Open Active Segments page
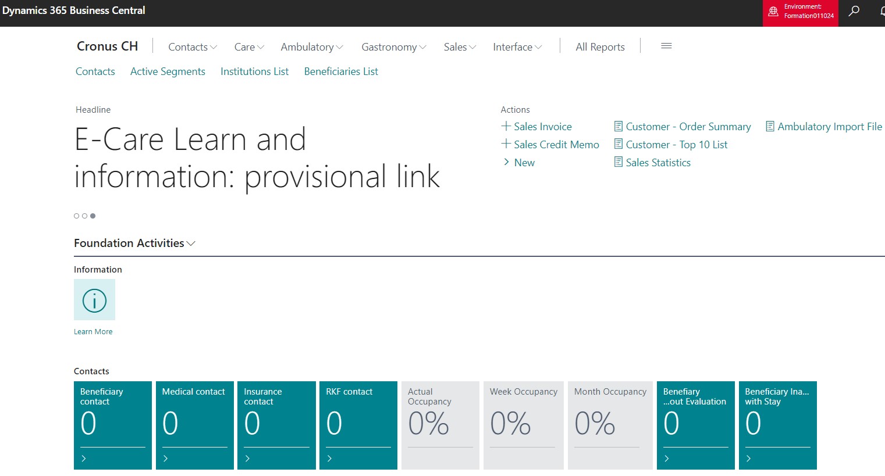This screenshot has width=885, height=476. click(168, 71)
